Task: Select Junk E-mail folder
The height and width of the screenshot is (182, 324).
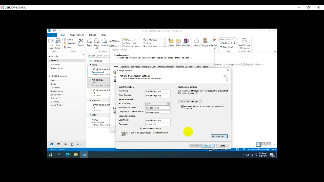Action: (55, 95)
